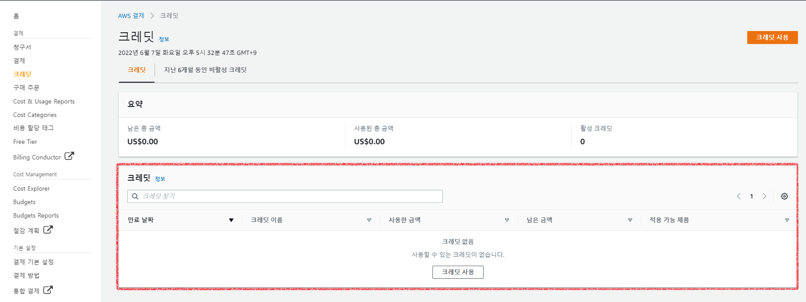Sort by 적용 가능 제품 column arrow

point(787,220)
